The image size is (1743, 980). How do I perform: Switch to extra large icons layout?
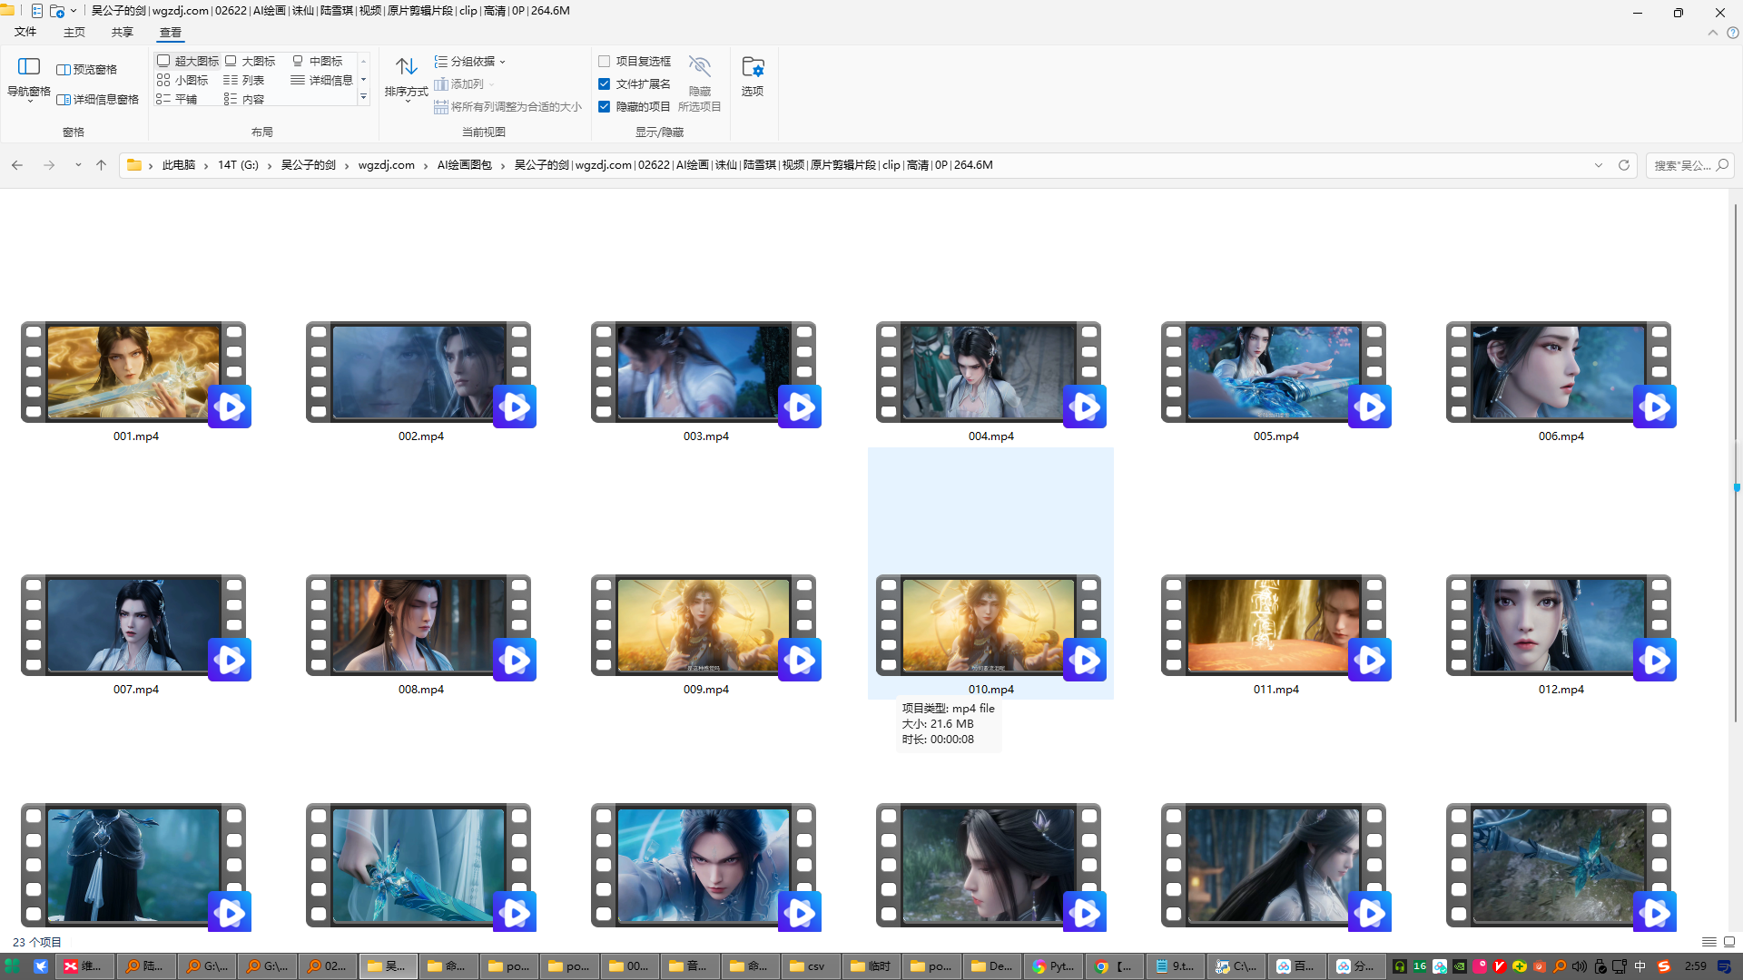point(188,61)
